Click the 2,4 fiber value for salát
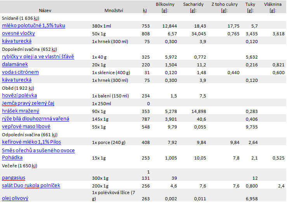This screenshot has width=287, height=203. tap(281, 186)
